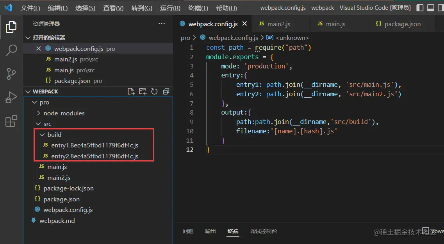Select main2.js pro\src in open editors

[x=98, y=59]
